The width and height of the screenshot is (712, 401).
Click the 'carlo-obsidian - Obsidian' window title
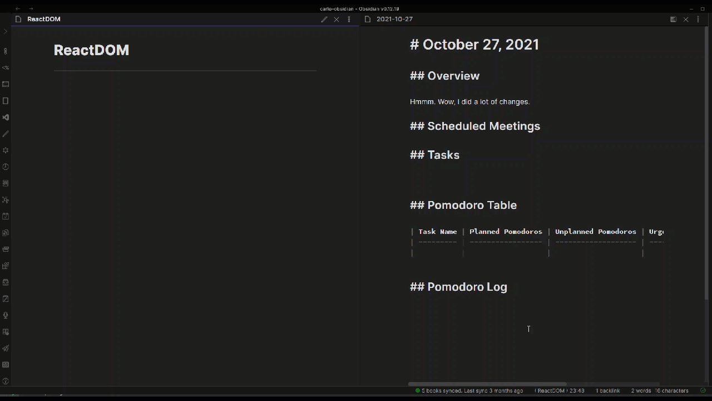(x=359, y=8)
